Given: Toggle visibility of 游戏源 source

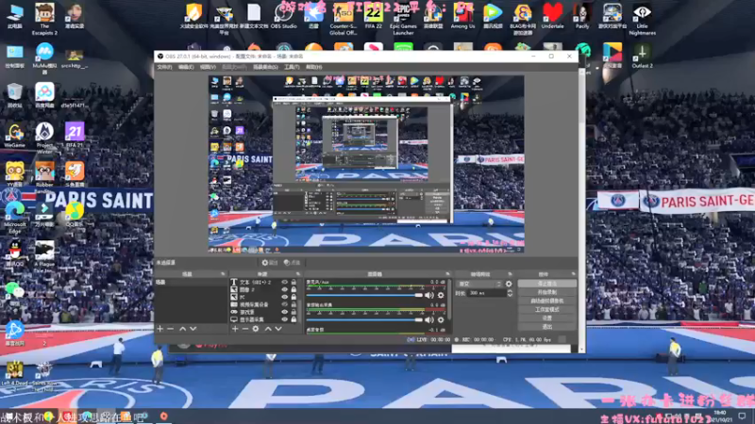Looking at the screenshot, I should (x=285, y=312).
